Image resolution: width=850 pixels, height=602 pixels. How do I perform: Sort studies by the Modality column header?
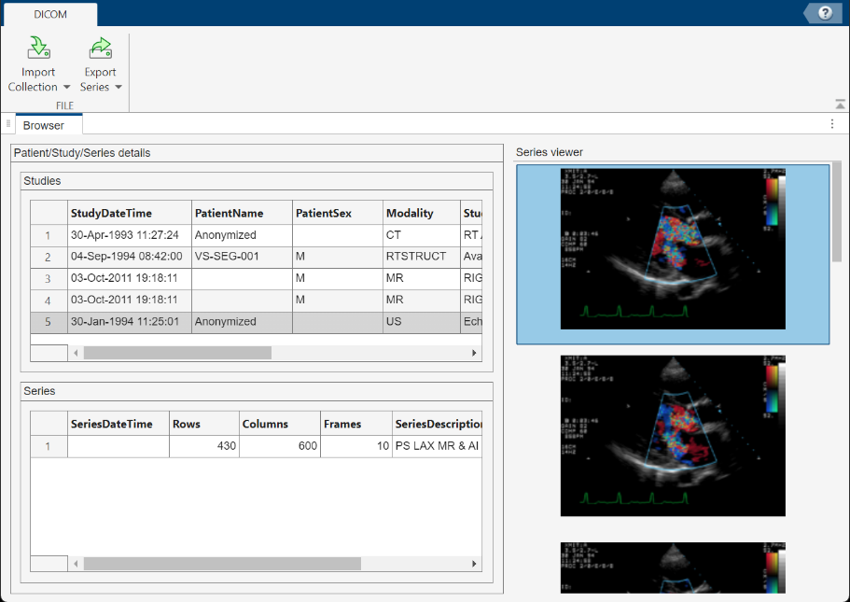(410, 212)
